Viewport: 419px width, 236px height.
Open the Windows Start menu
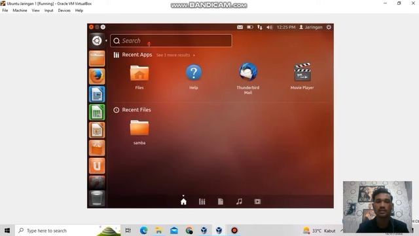(7, 230)
